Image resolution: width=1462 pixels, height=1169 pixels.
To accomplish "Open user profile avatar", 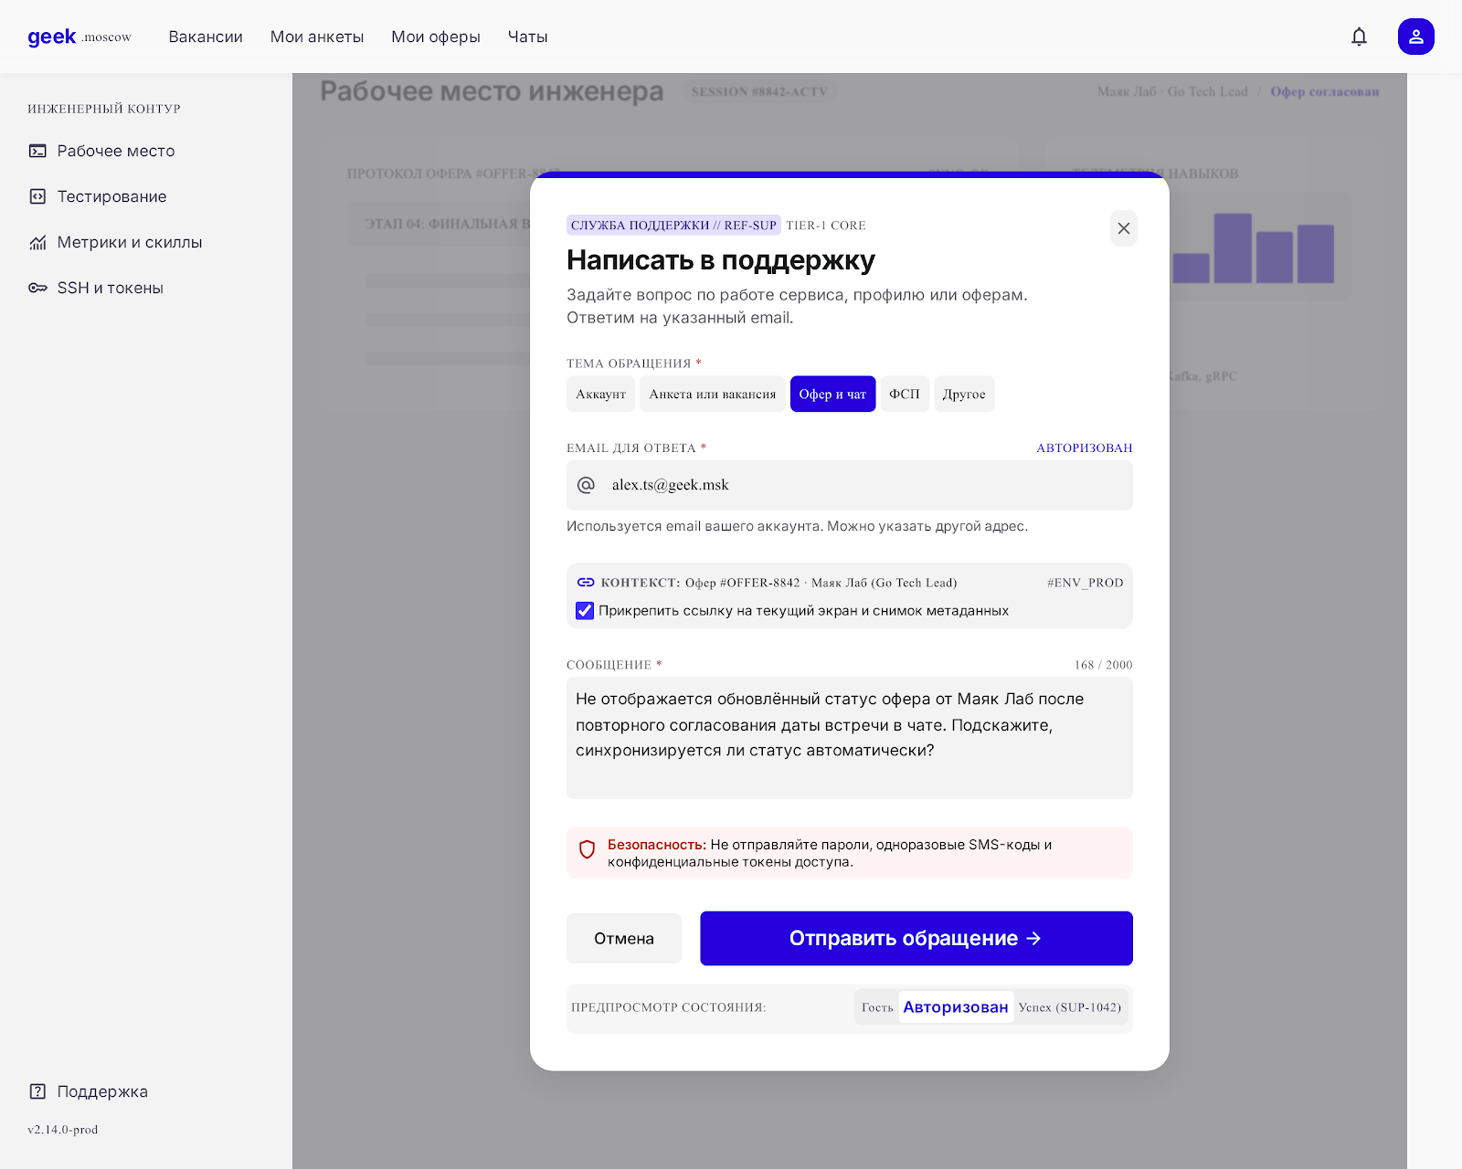I will coord(1415,37).
